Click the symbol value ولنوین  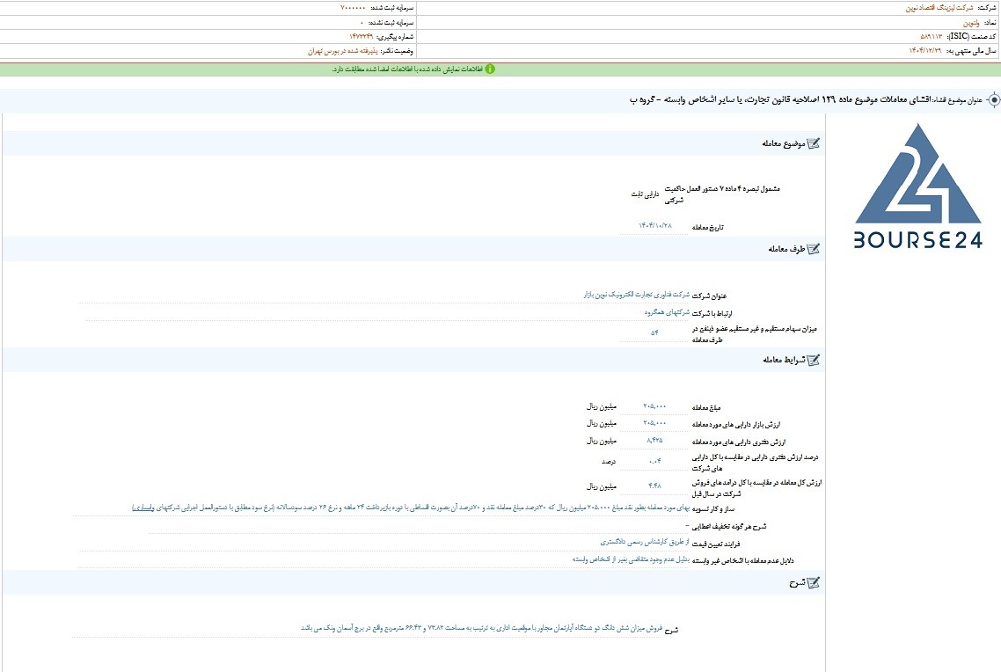970,22
